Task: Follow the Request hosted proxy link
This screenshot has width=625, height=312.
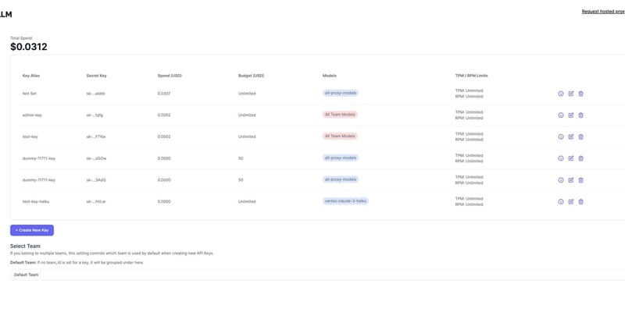Action: click(603, 12)
